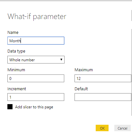This screenshot has width=132, height=137.
Task: Open the Data type dropdown
Action: point(36,60)
